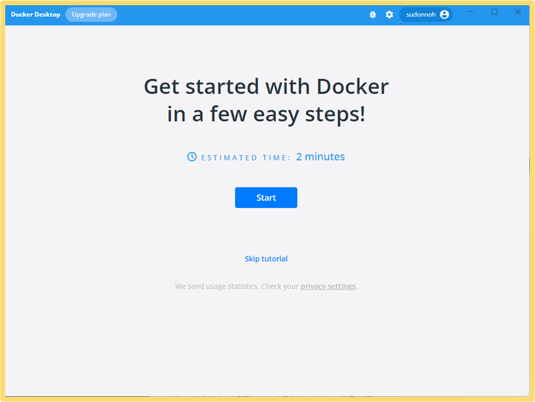Open the settings gear icon

[x=389, y=15]
